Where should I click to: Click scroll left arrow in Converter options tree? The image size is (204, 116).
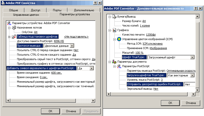tap(109, 94)
